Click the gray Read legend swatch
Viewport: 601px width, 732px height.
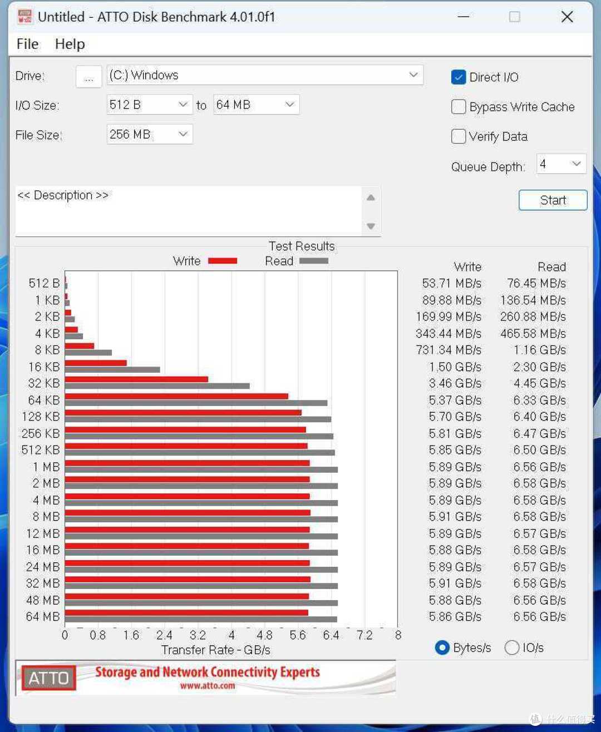coord(314,261)
